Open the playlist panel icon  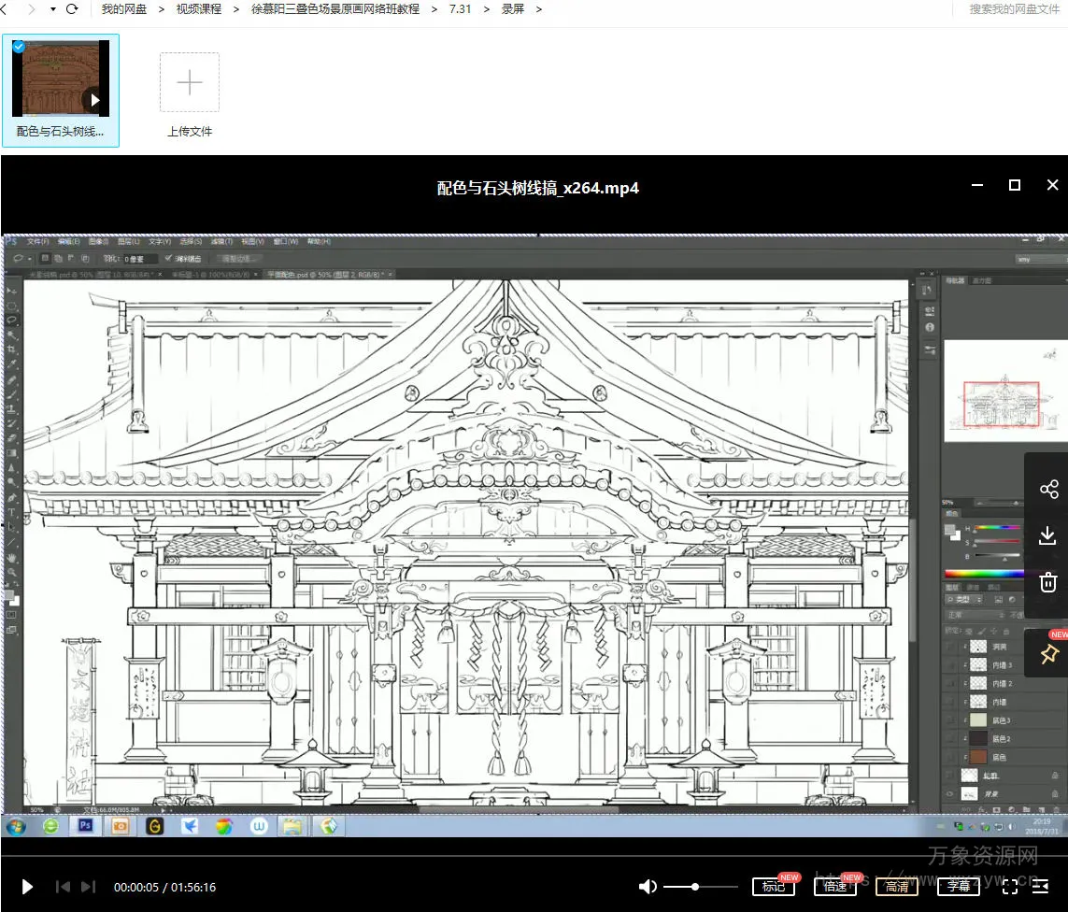(1041, 887)
